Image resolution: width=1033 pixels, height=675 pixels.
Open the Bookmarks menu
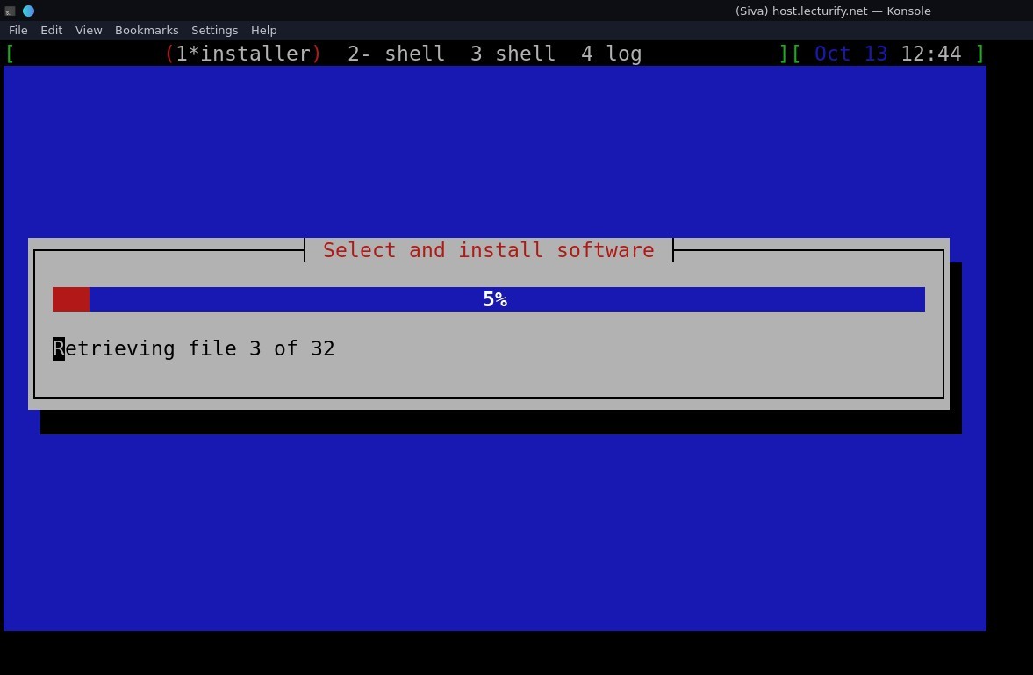(x=147, y=31)
